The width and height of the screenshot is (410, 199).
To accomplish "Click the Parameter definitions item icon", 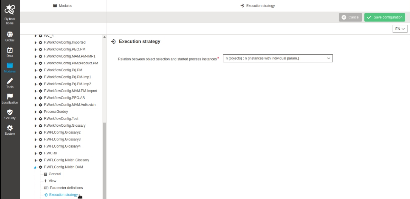I will click(x=46, y=188).
